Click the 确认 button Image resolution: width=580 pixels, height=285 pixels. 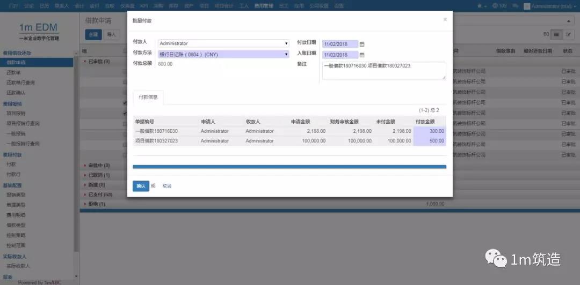point(141,186)
